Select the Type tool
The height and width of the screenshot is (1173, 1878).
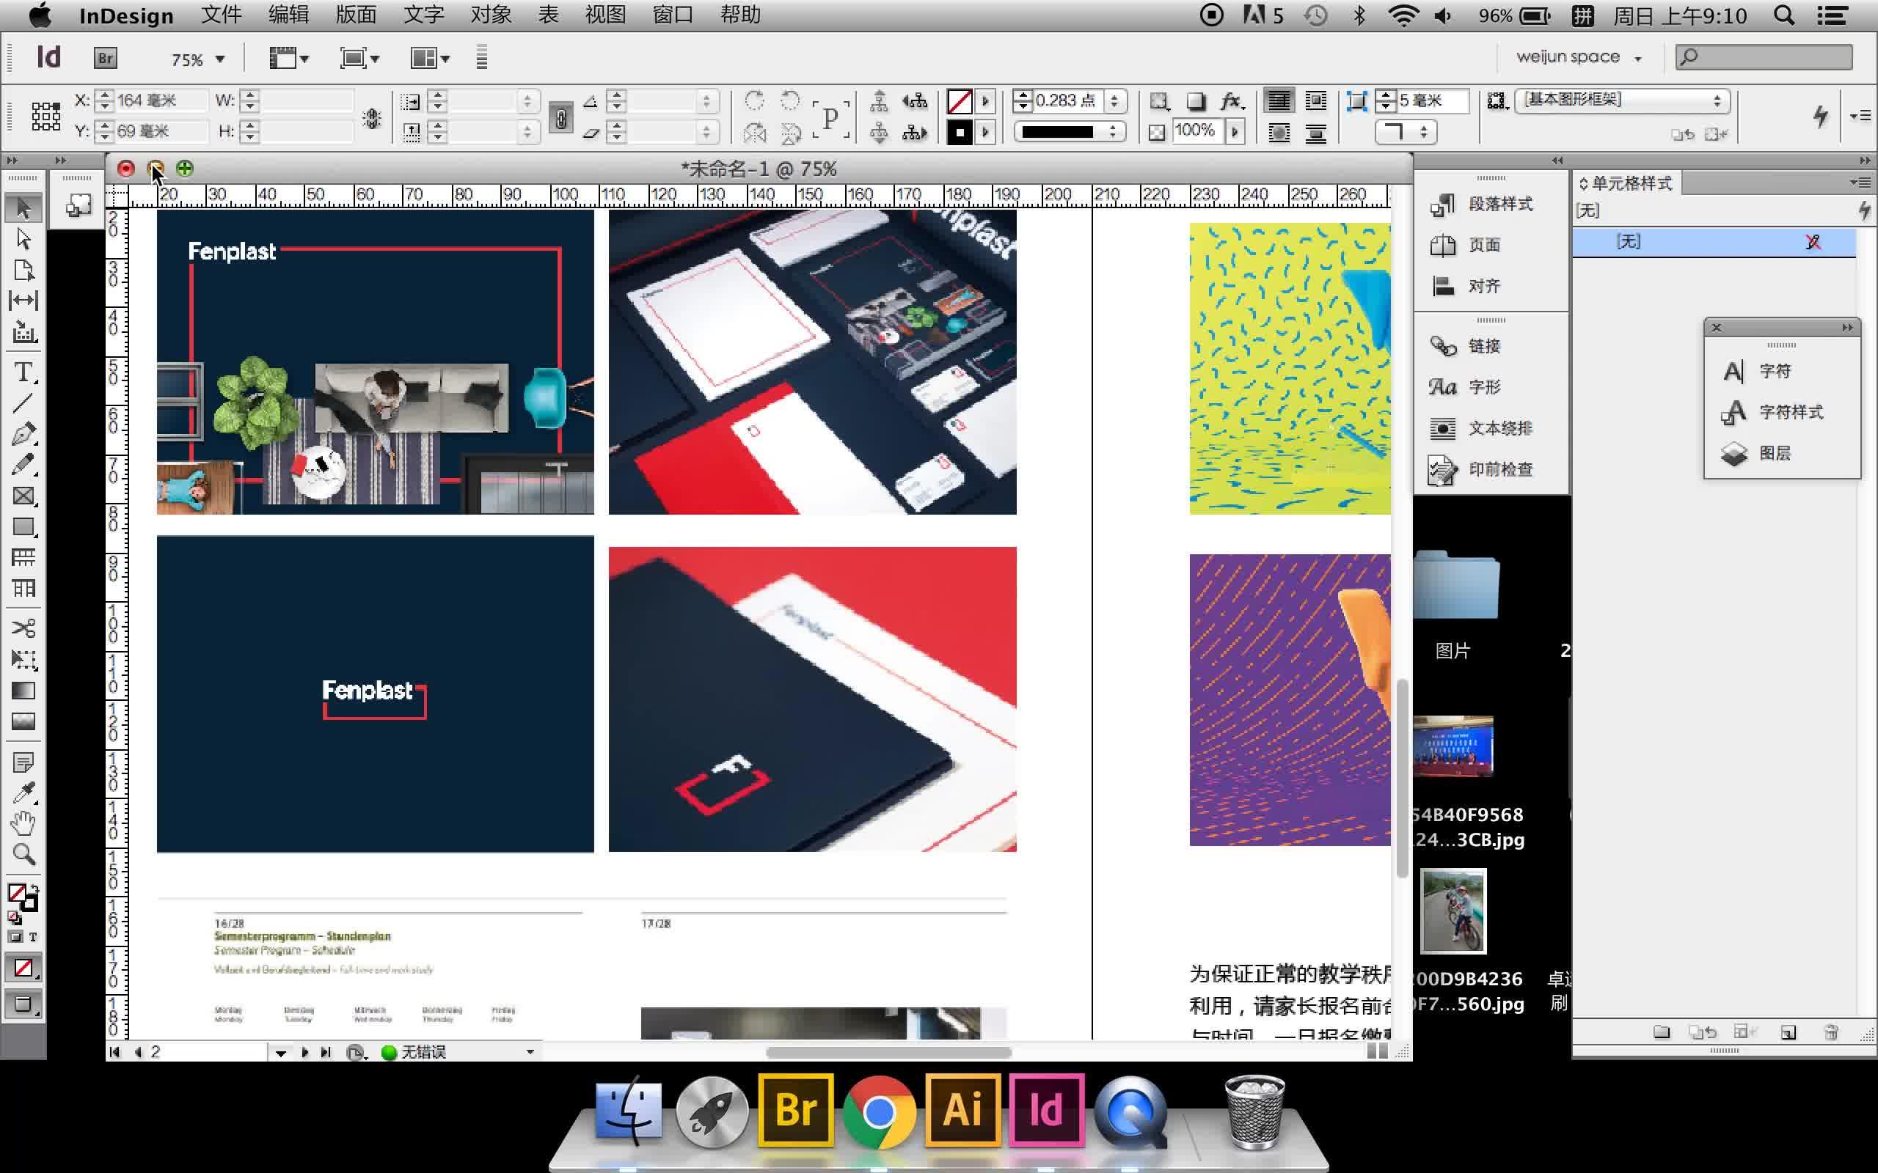coord(23,372)
